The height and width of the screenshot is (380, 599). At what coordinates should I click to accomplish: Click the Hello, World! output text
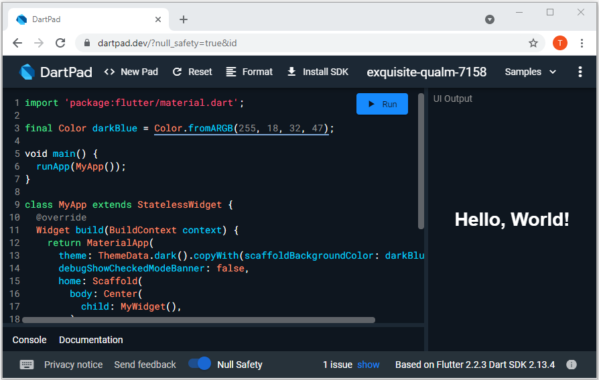click(x=512, y=219)
